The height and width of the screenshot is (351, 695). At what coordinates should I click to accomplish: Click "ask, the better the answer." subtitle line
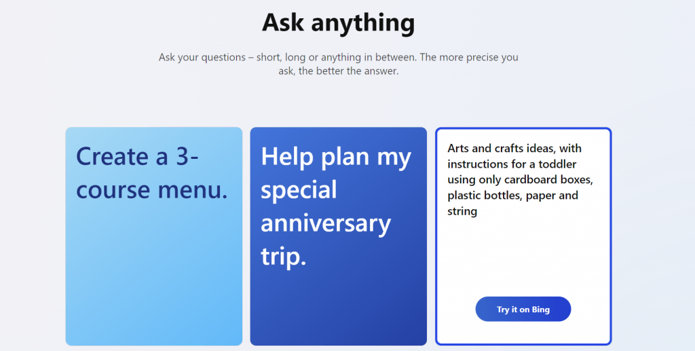click(x=338, y=71)
